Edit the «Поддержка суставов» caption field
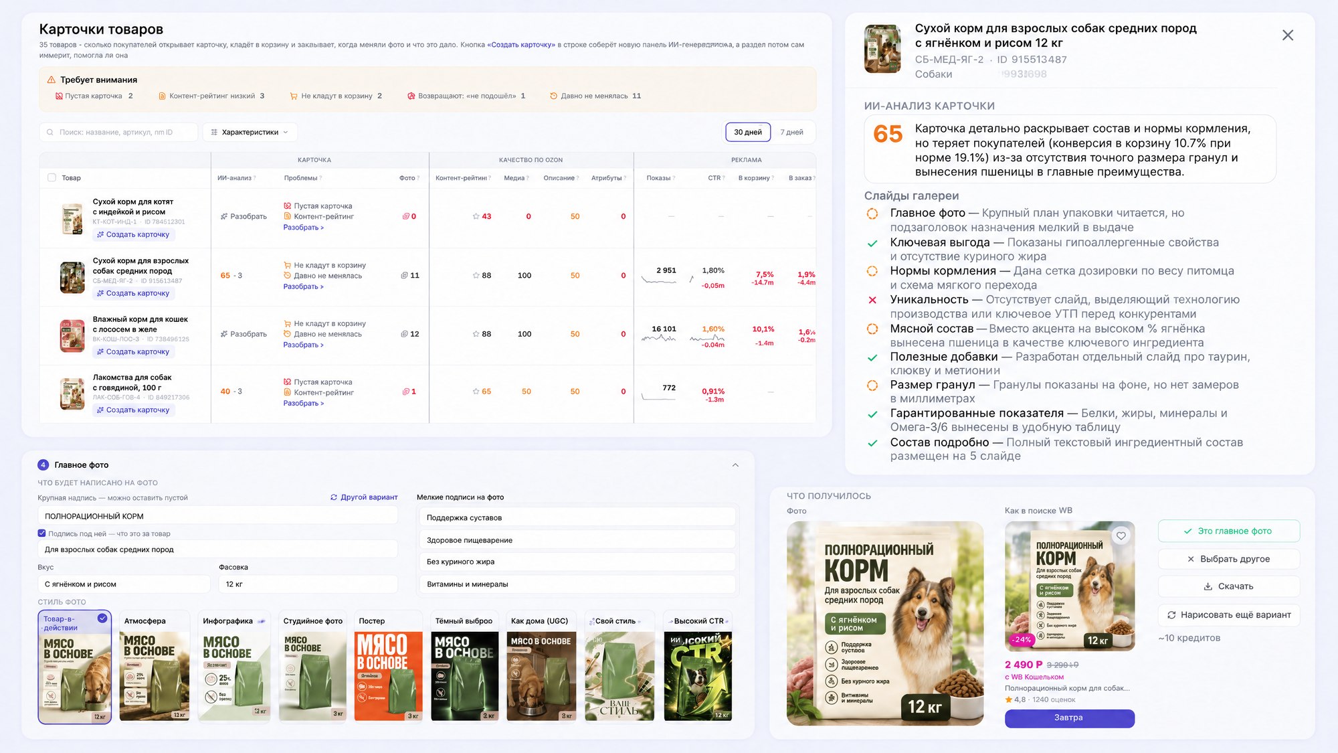This screenshot has height=753, width=1338. (x=577, y=517)
